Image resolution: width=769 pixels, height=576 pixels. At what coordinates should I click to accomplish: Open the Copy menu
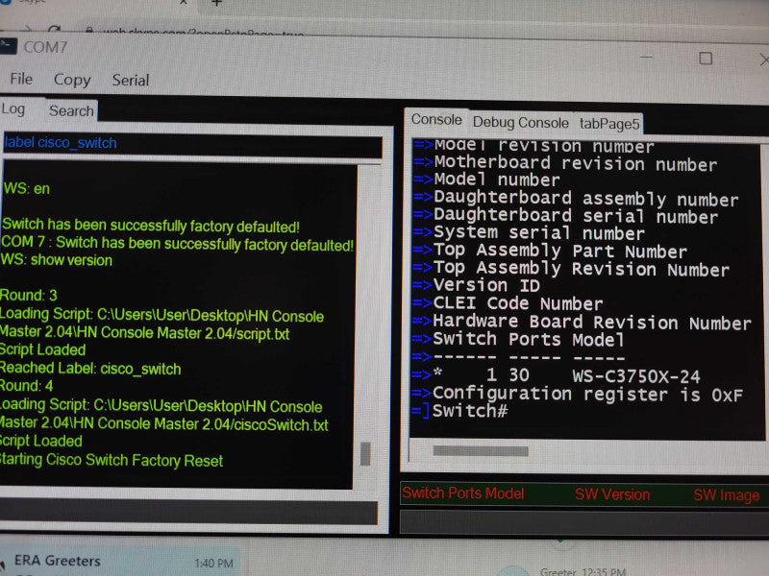(72, 80)
